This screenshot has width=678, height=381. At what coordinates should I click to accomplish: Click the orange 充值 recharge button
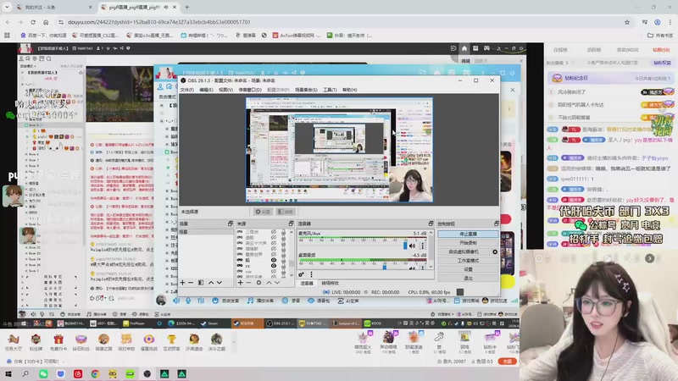click(507, 362)
